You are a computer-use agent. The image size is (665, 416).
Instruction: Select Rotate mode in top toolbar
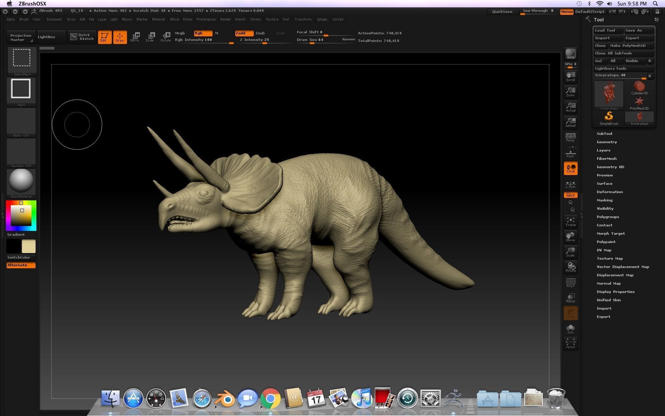coord(166,37)
